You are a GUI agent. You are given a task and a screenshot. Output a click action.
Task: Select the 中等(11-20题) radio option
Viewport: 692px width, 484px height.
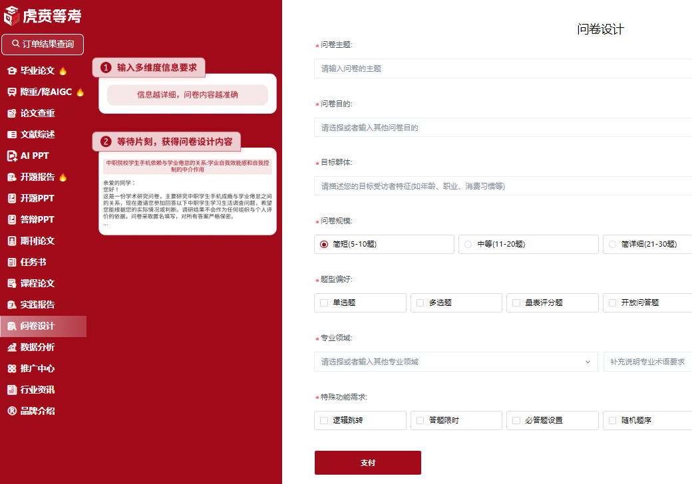[x=468, y=244]
